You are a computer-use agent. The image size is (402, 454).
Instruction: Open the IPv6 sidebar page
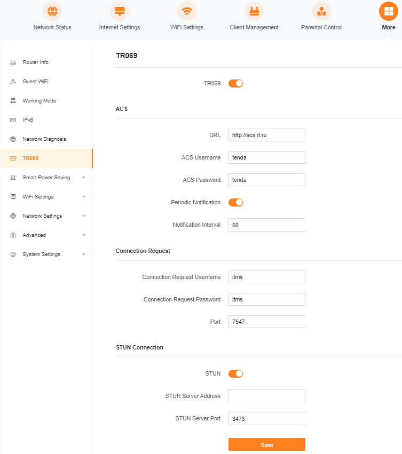coord(28,120)
